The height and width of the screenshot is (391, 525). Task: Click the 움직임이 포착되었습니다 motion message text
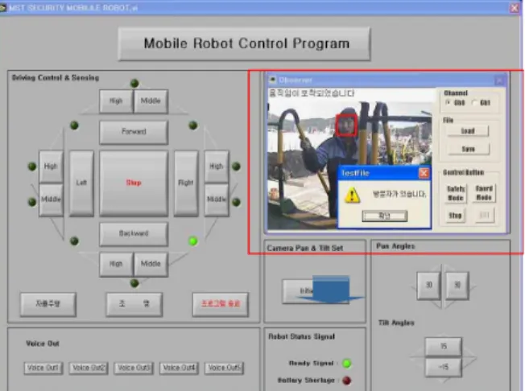click(312, 93)
